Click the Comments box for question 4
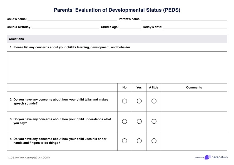This screenshot has height=165, width=234. (x=194, y=141)
